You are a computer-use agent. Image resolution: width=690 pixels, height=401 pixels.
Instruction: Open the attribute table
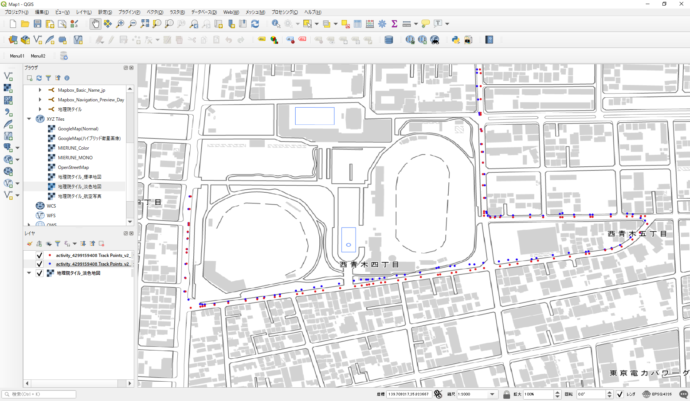[358, 24]
